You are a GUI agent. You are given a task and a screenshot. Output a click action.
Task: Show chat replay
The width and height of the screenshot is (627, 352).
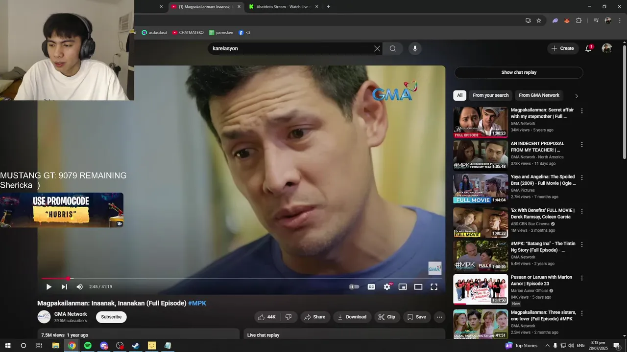coord(519,72)
